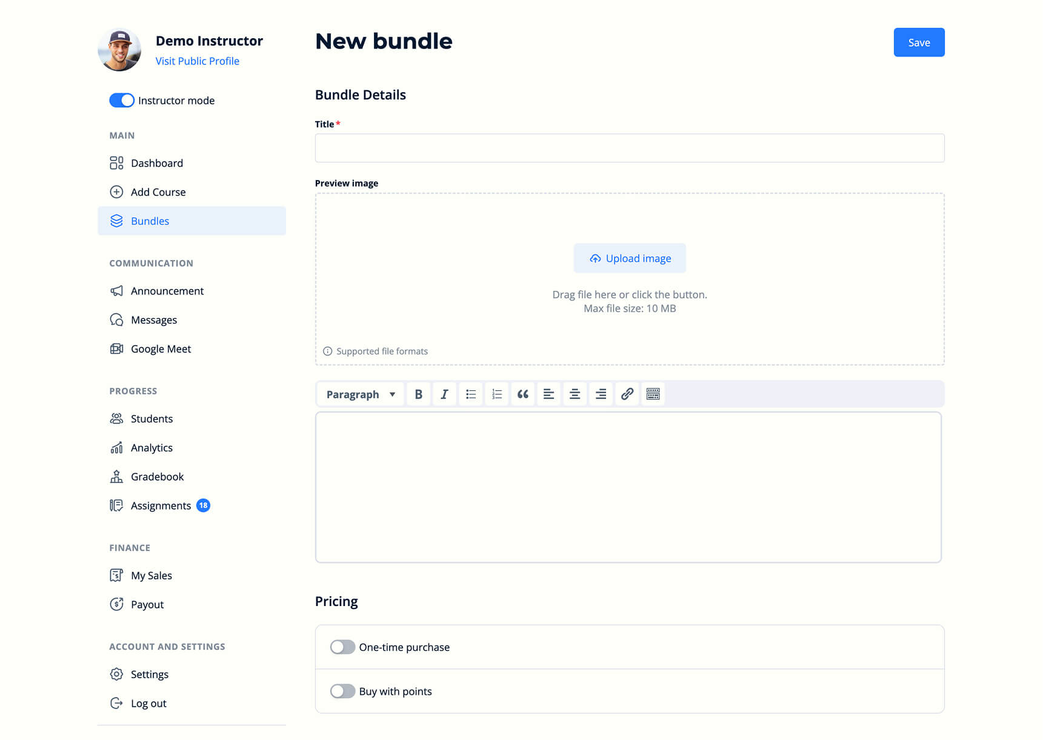Screen dimensions: 1043x740
Task: Insert a bulleted list
Action: pyautogui.click(x=470, y=395)
